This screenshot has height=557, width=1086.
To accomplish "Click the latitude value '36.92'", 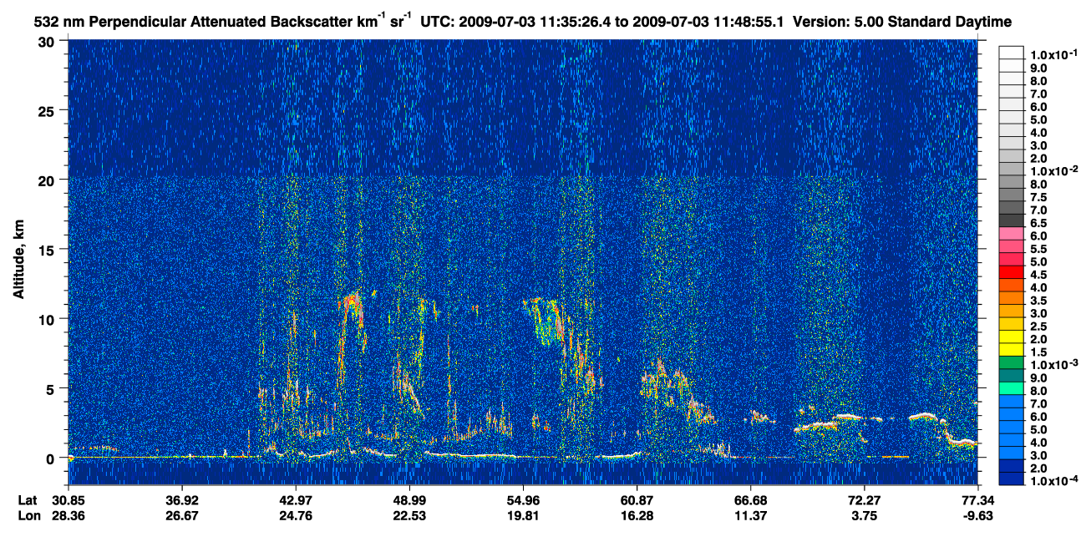I will [x=181, y=499].
